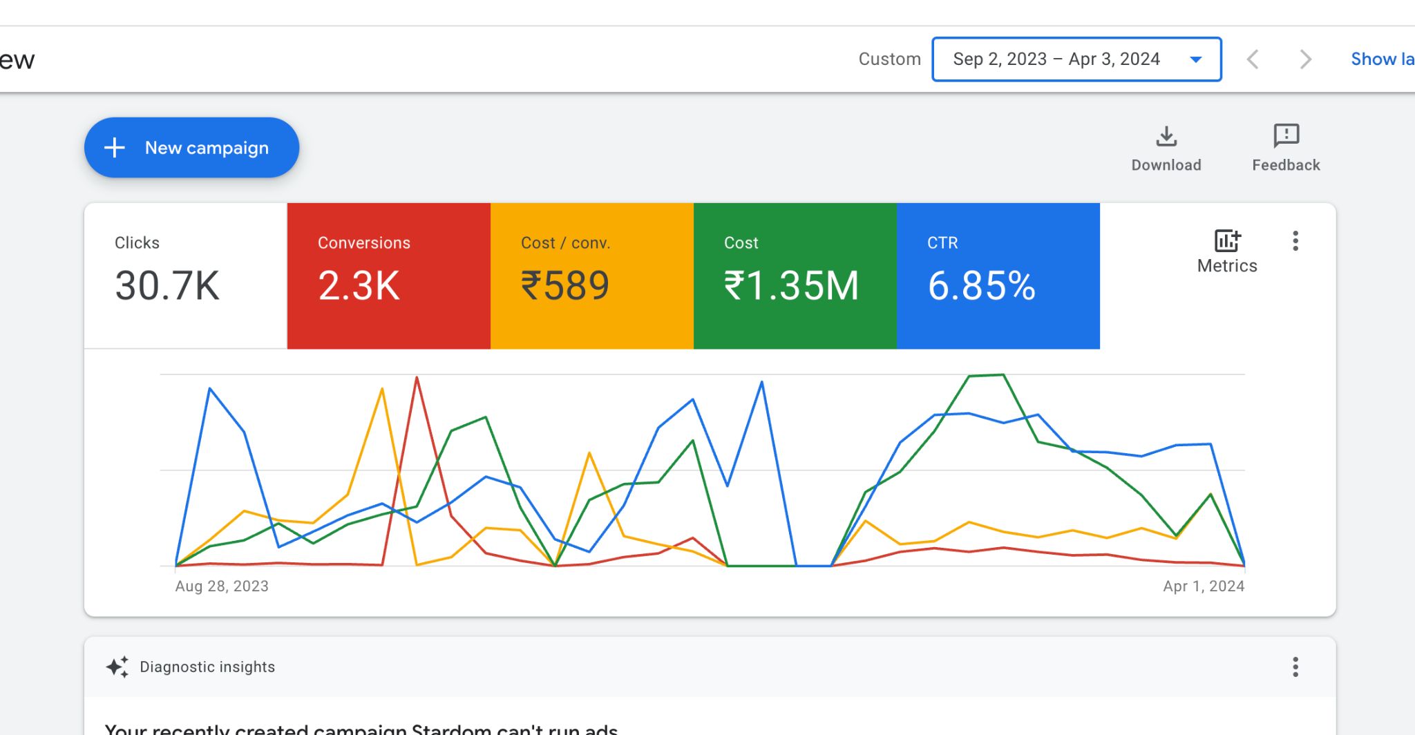The height and width of the screenshot is (735, 1415).
Task: Open the scorecard three-dot menu
Action: (1295, 240)
